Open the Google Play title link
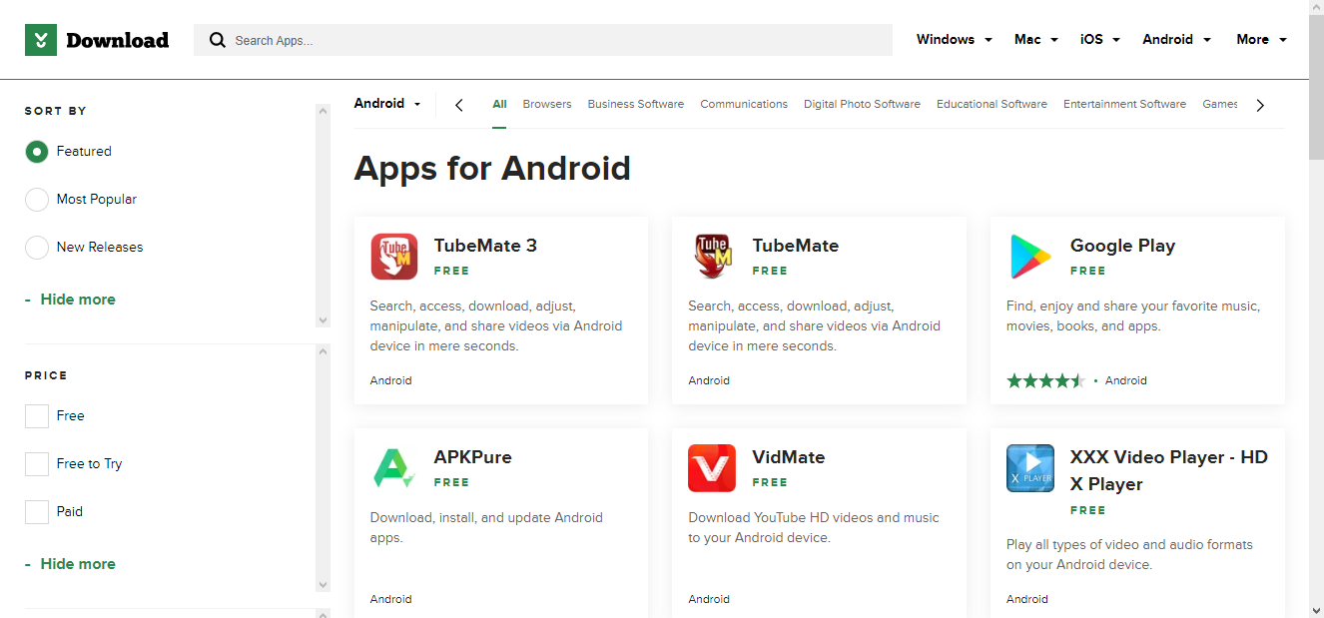Screen dimensions: 1324x618 pyautogui.click(x=1122, y=246)
